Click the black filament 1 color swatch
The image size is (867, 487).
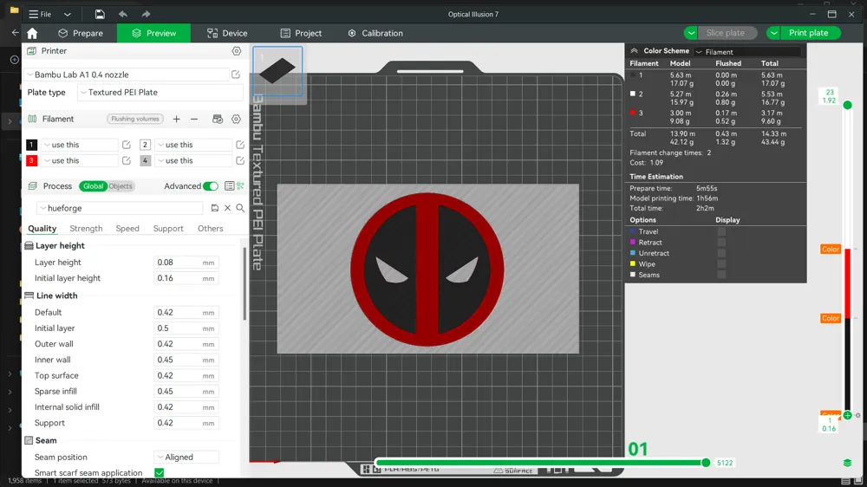pyautogui.click(x=31, y=145)
